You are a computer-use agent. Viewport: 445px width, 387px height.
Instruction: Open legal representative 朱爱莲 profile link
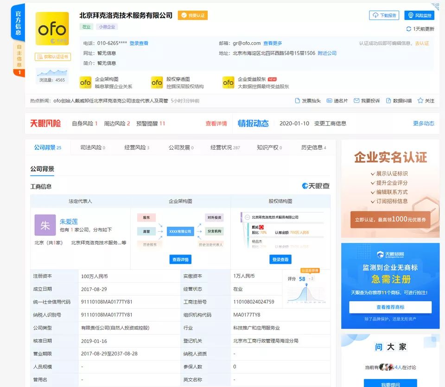(x=69, y=221)
